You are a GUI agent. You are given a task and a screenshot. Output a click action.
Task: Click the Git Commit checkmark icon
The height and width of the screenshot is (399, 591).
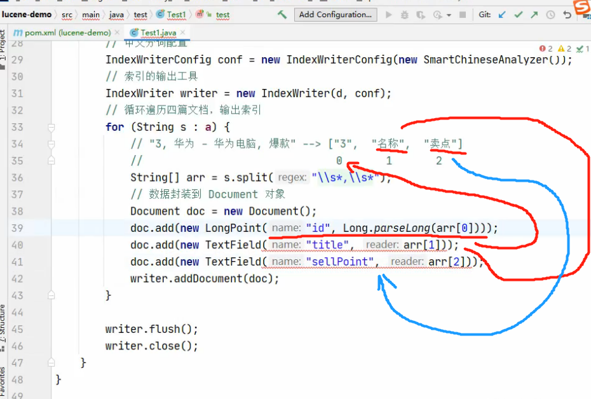tap(519, 15)
